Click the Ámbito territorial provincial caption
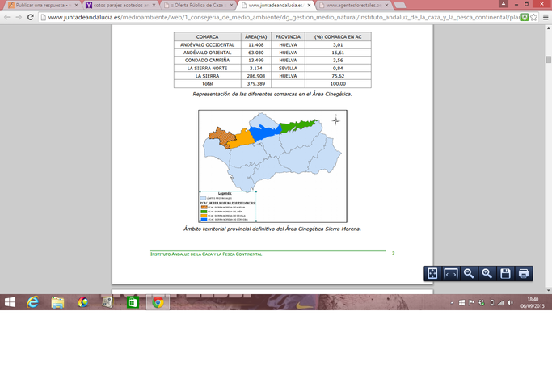The width and height of the screenshot is (552, 387). click(x=272, y=229)
